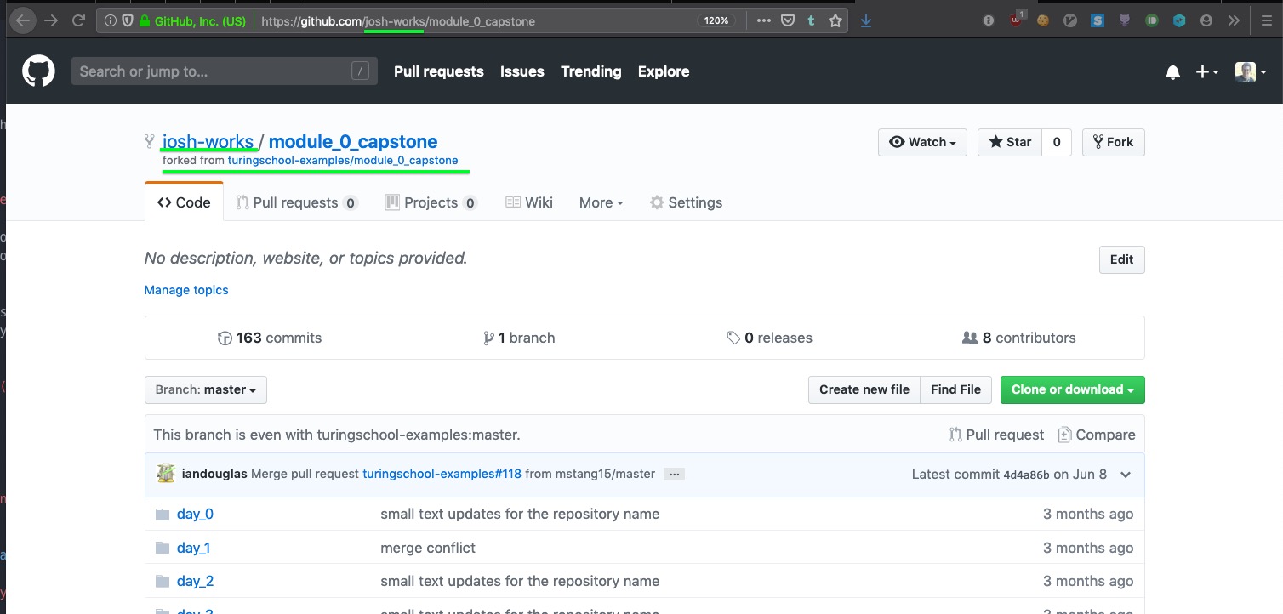Expand the More tab dropdown

602,202
